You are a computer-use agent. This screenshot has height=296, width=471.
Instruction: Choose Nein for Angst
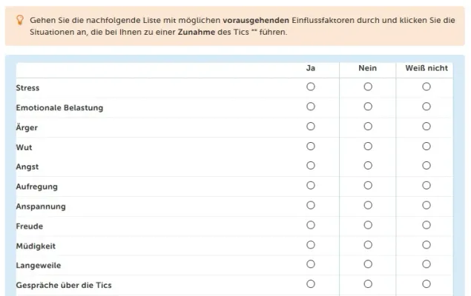pos(368,165)
